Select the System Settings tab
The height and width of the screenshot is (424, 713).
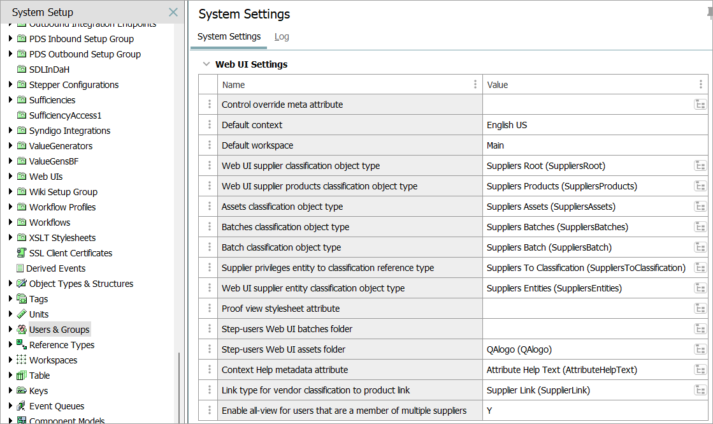pos(229,37)
